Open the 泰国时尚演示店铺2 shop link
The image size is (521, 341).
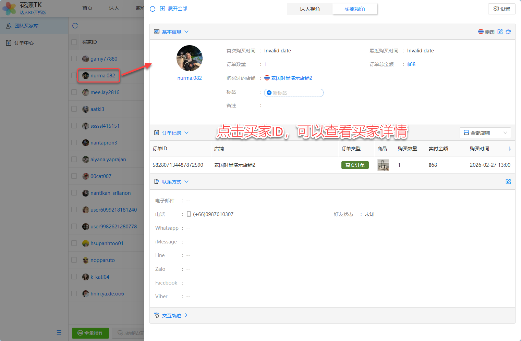pyautogui.click(x=291, y=78)
